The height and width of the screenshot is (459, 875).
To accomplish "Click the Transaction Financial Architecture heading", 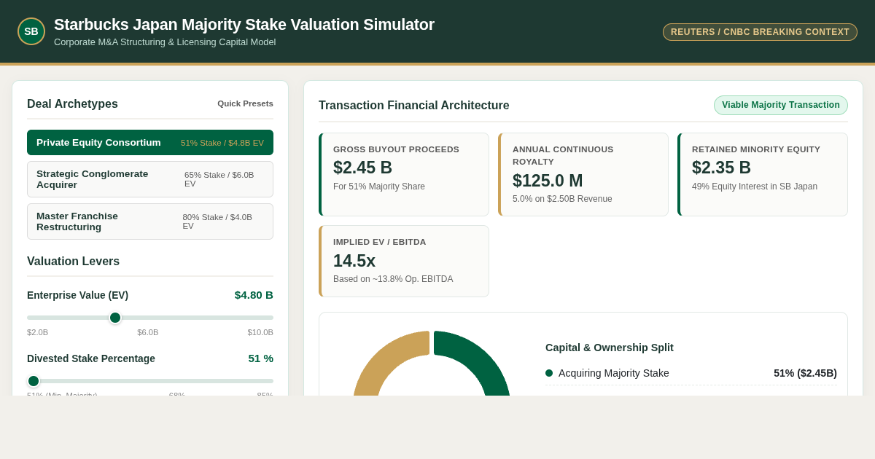I will 414,106.
